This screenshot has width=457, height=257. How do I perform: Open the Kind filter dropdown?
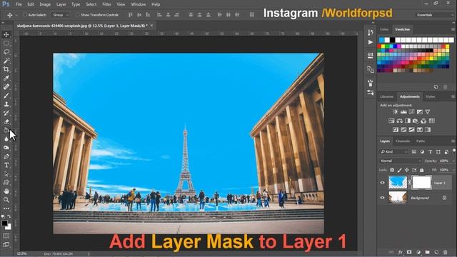(x=393, y=152)
